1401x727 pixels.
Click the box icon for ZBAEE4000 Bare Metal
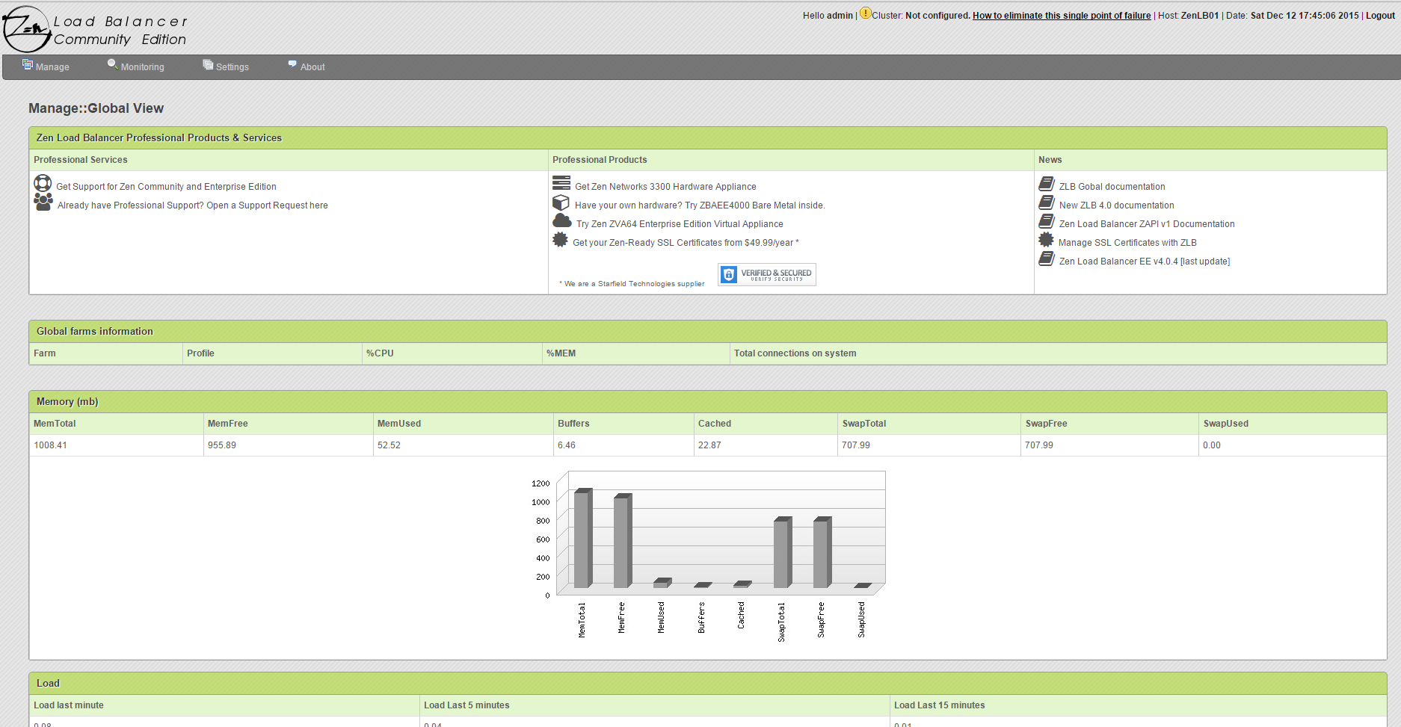pyautogui.click(x=561, y=202)
